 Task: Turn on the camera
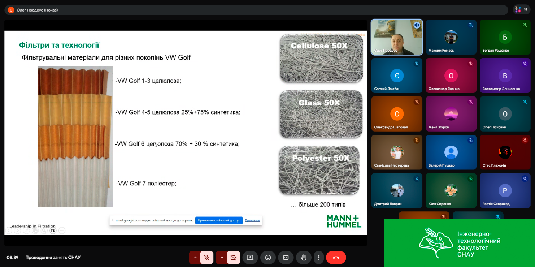[x=233, y=258]
